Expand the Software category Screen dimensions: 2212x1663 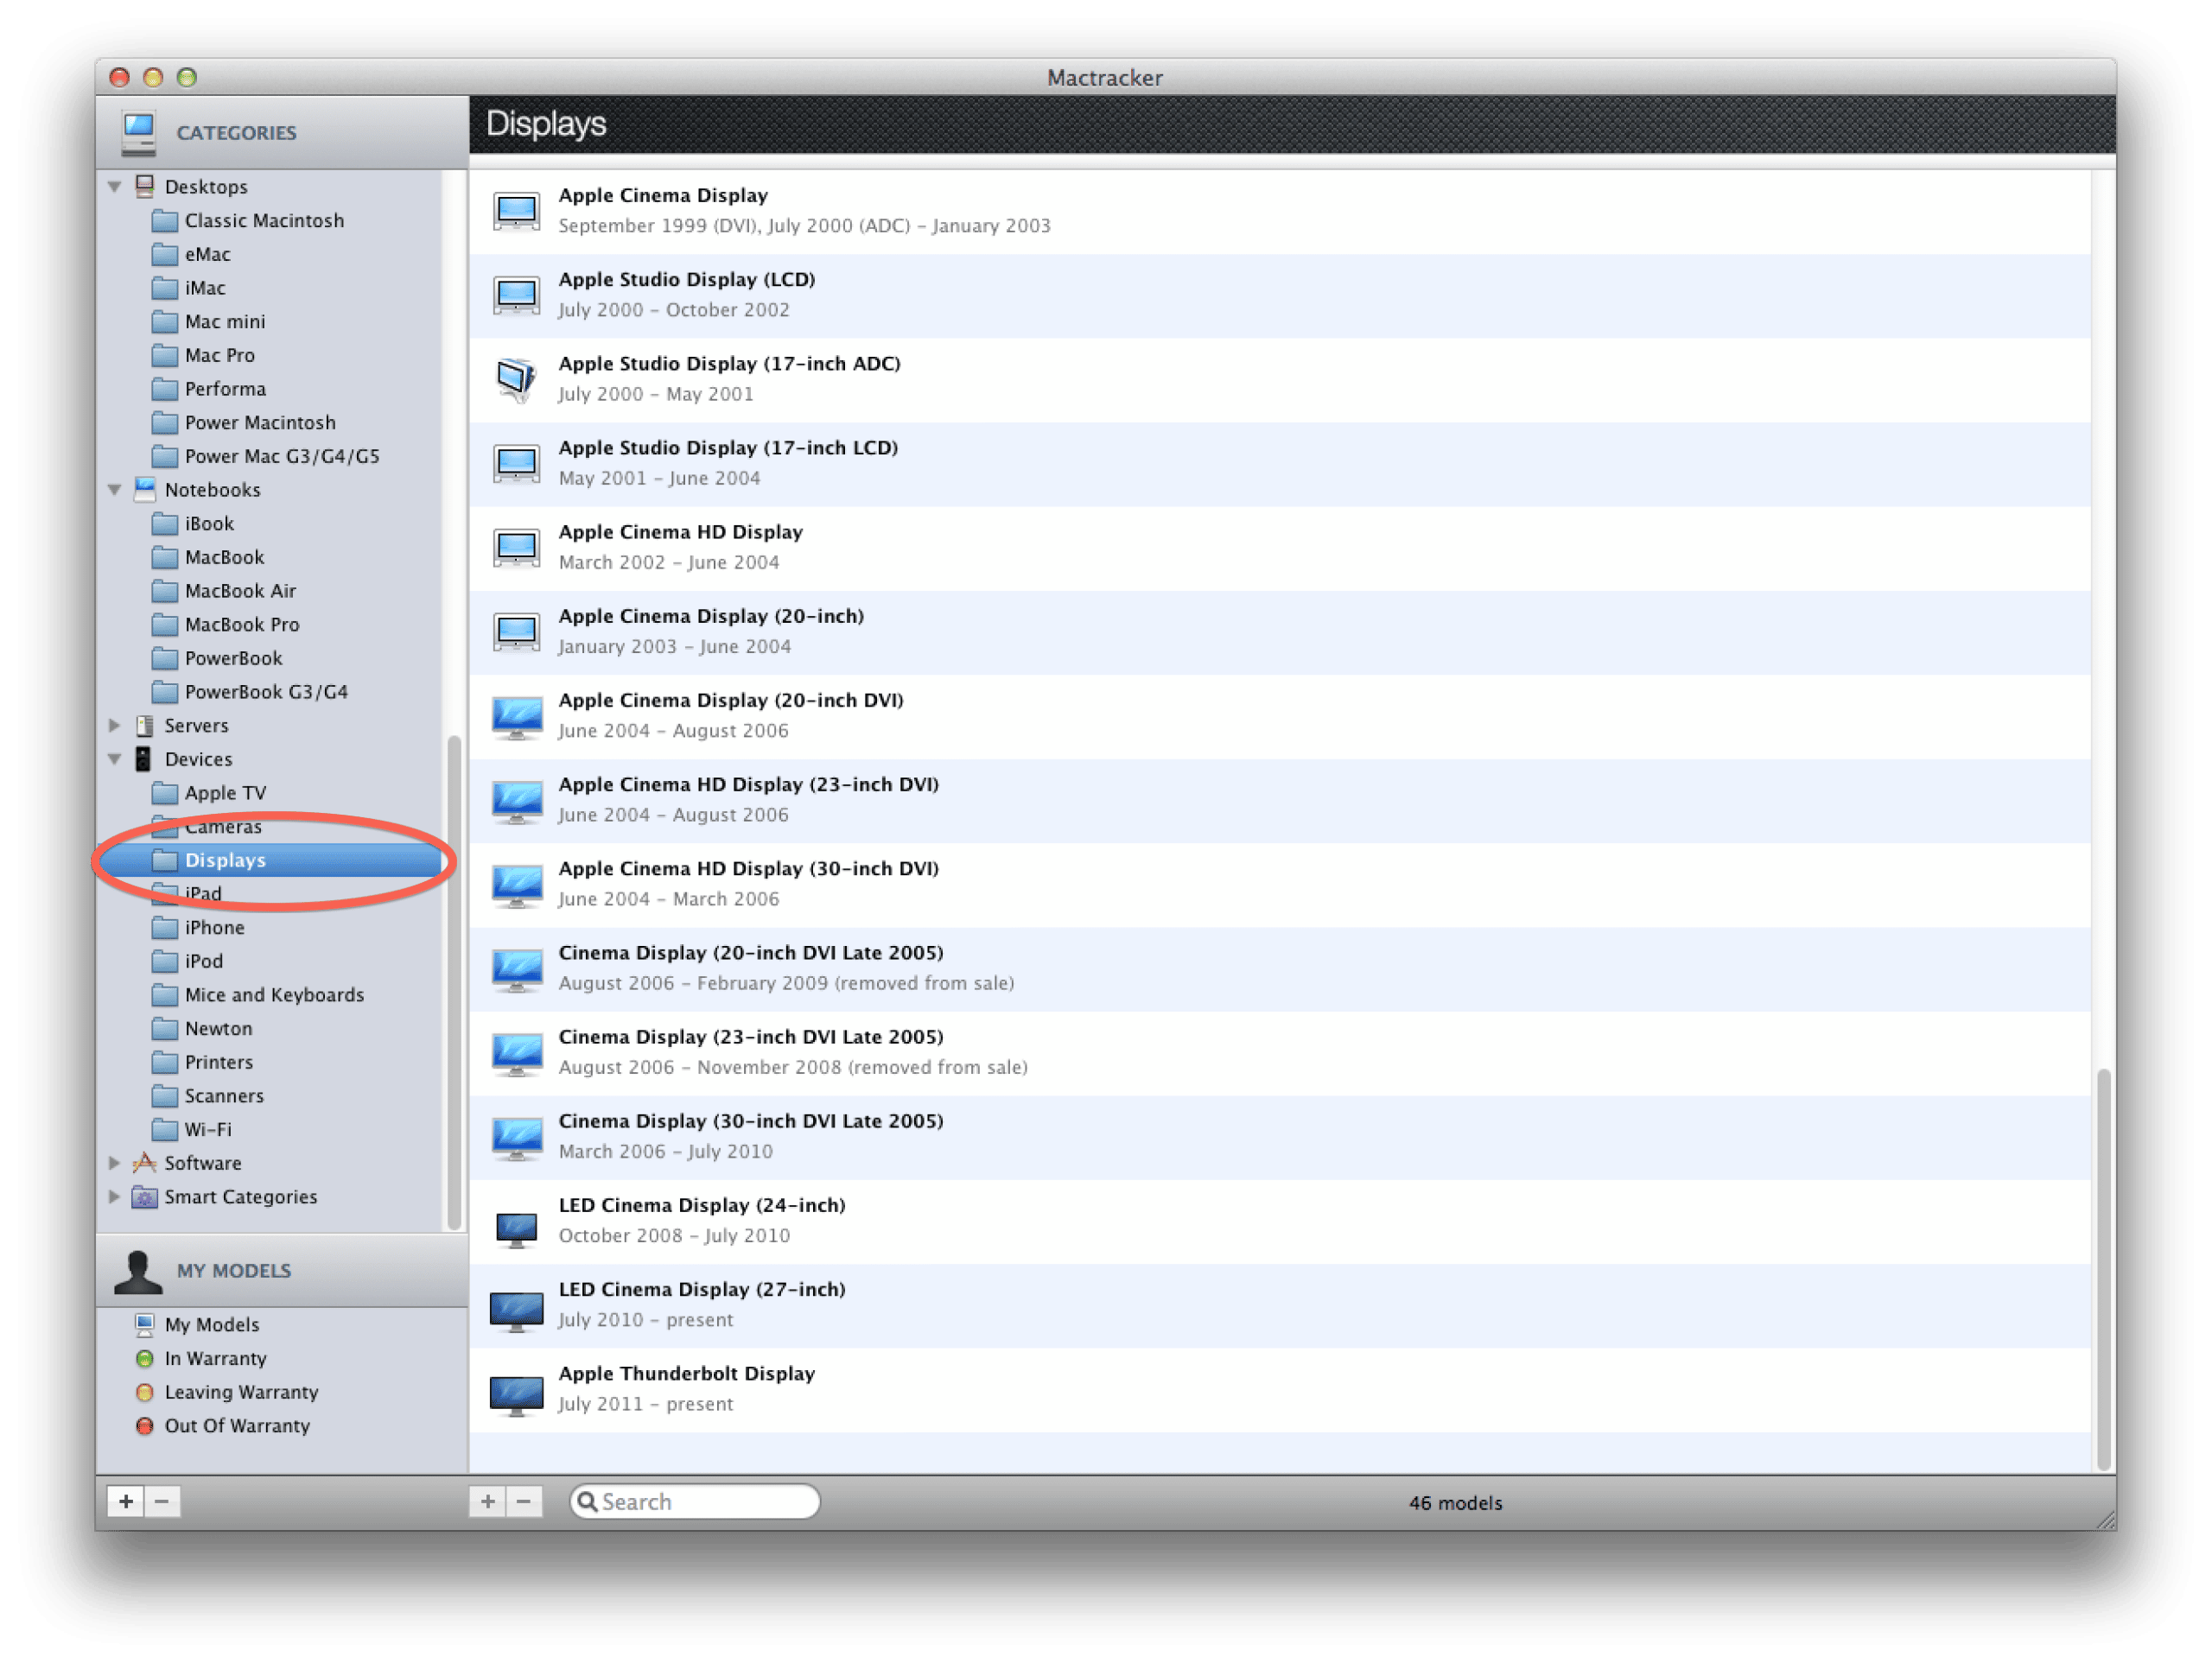[x=115, y=1162]
